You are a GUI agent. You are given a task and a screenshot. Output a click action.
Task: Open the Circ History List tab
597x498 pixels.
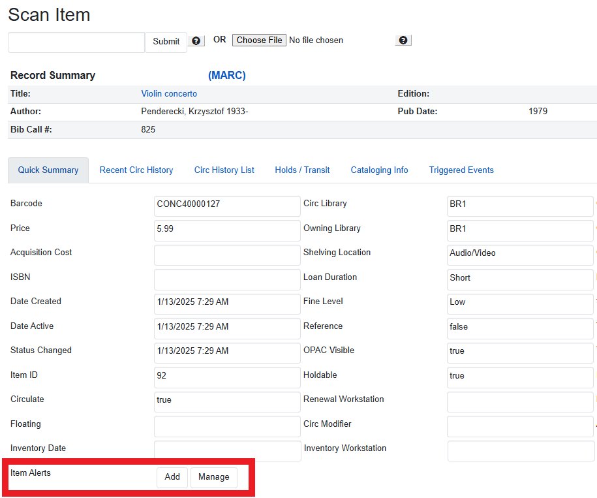click(x=224, y=170)
